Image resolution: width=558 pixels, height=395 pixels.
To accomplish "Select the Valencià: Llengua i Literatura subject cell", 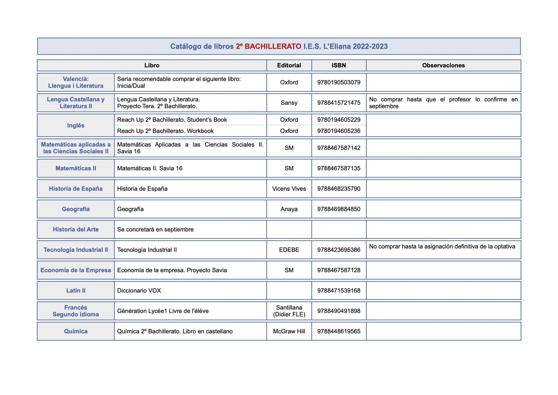I will pos(76,82).
